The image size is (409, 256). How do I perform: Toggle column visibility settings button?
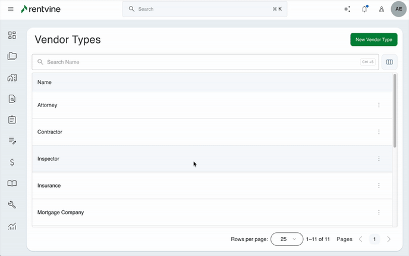pos(389,62)
